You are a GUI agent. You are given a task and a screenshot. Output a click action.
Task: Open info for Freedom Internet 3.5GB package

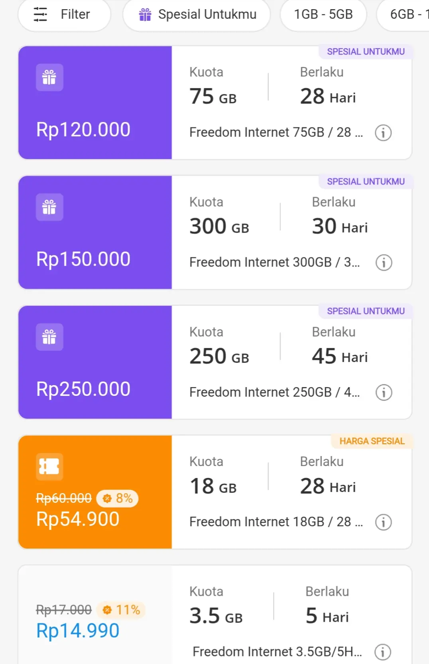coord(383,652)
